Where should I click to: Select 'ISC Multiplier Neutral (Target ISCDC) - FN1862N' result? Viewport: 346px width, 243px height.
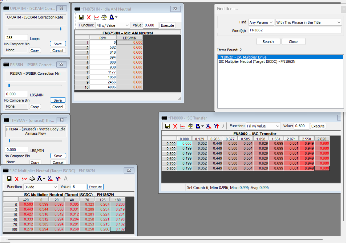(x=257, y=61)
